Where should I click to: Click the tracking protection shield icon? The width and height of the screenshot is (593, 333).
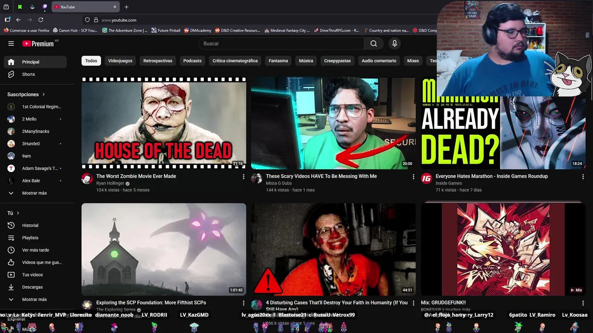pos(87,20)
